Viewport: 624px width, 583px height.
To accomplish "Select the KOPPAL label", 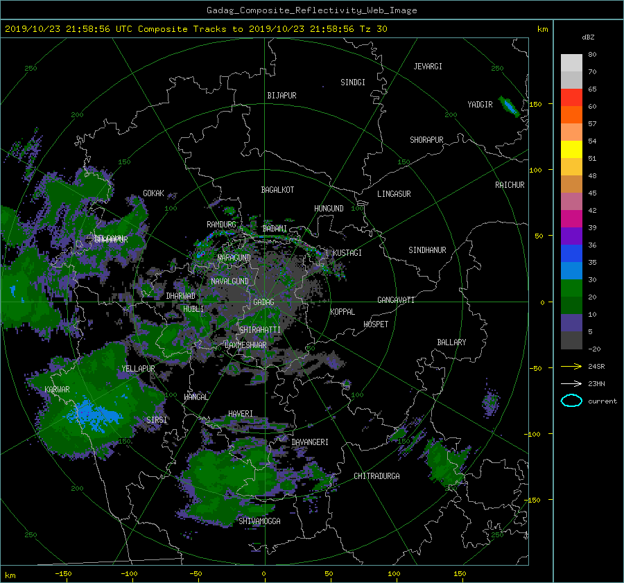I will click(x=343, y=312).
